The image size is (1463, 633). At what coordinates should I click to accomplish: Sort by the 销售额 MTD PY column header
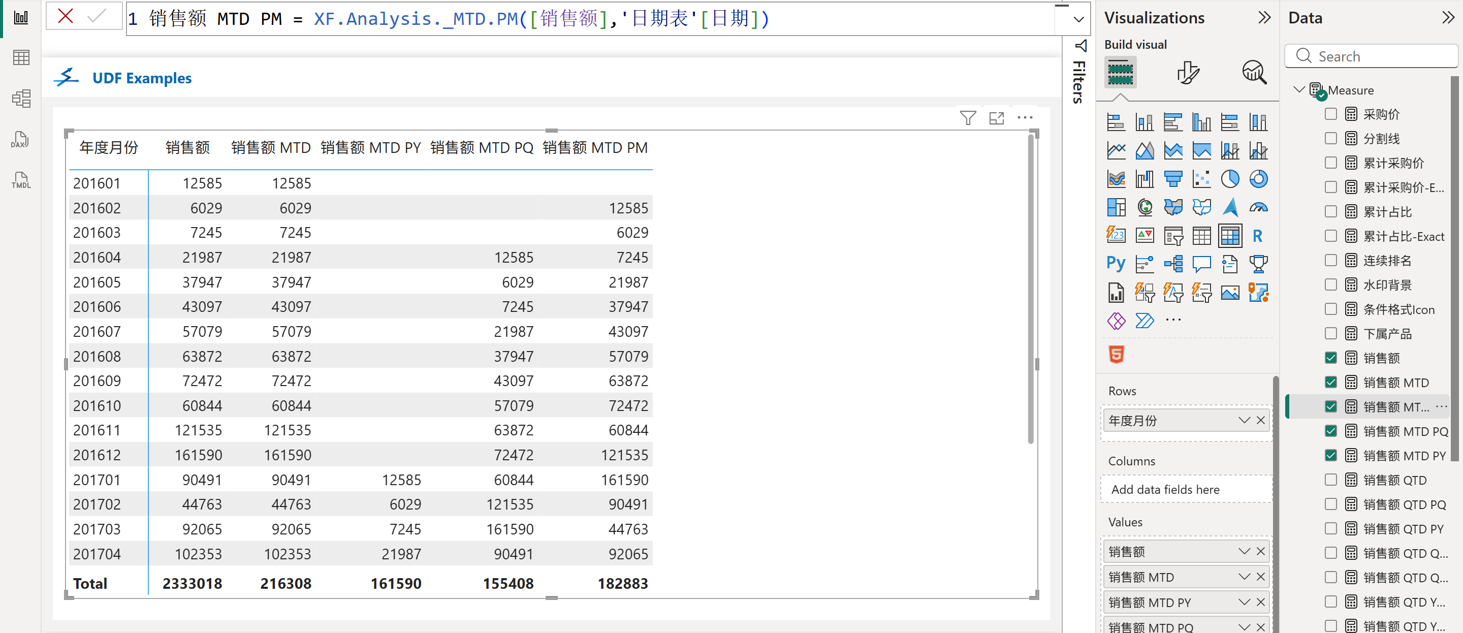click(370, 148)
